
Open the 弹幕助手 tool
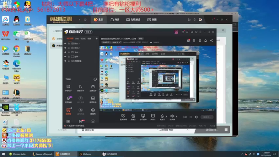pyautogui.click(x=68, y=88)
